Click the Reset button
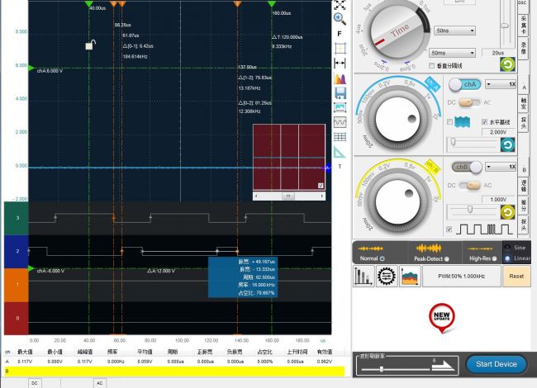The image size is (537, 388). pyautogui.click(x=516, y=276)
